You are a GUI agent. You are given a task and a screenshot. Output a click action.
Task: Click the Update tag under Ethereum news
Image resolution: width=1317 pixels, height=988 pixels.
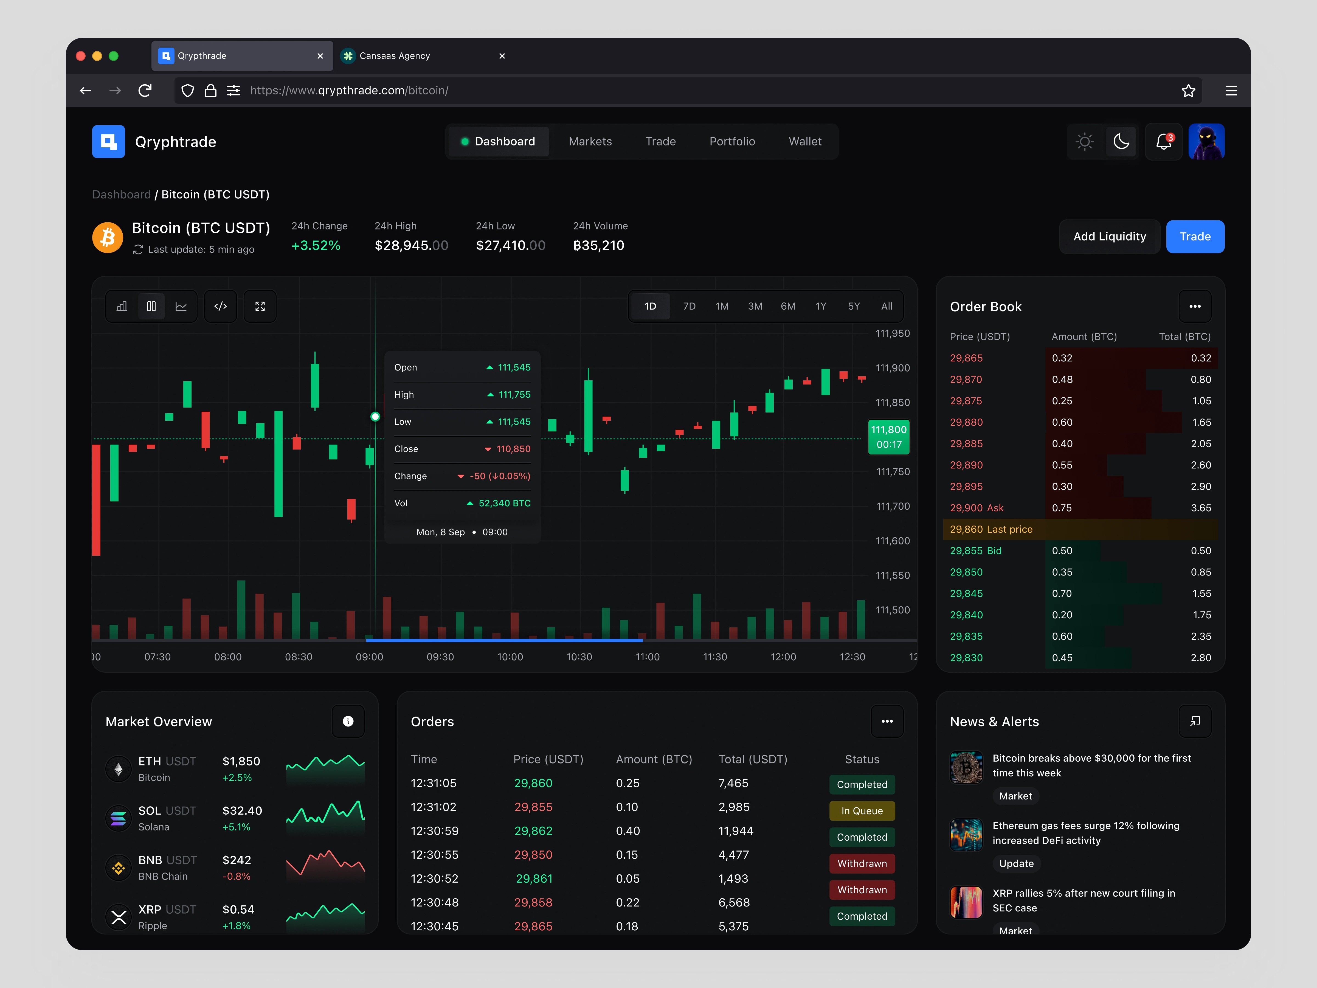[x=1016, y=863]
